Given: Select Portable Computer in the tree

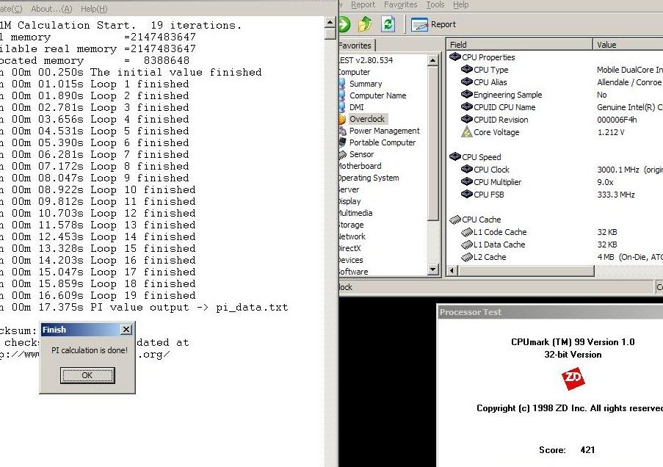Looking at the screenshot, I should 383,142.
